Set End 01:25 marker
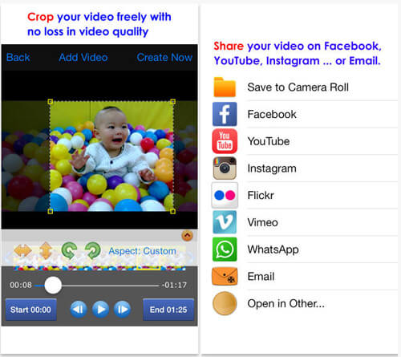 pos(168,310)
